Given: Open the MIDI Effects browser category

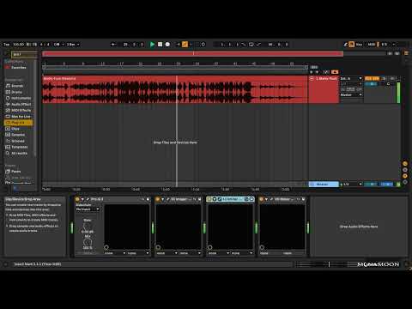Looking at the screenshot, I should pos(19,111).
